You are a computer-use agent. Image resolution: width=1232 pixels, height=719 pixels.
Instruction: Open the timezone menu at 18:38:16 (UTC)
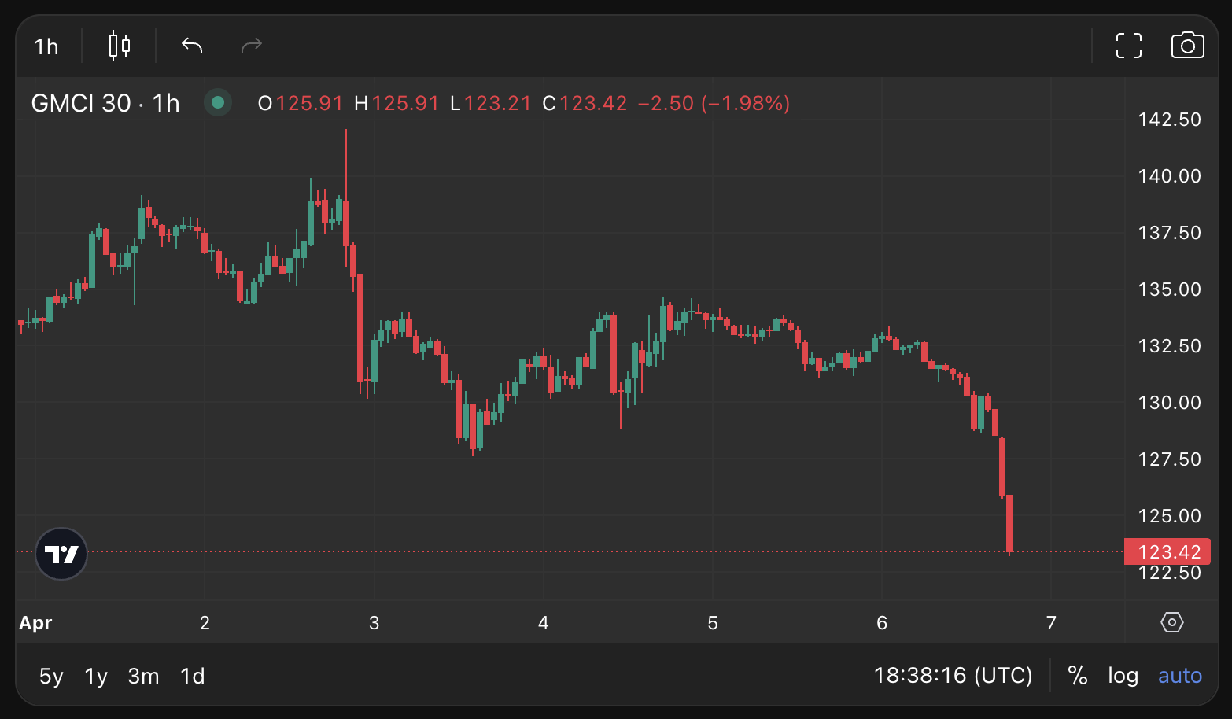pyautogui.click(x=953, y=676)
